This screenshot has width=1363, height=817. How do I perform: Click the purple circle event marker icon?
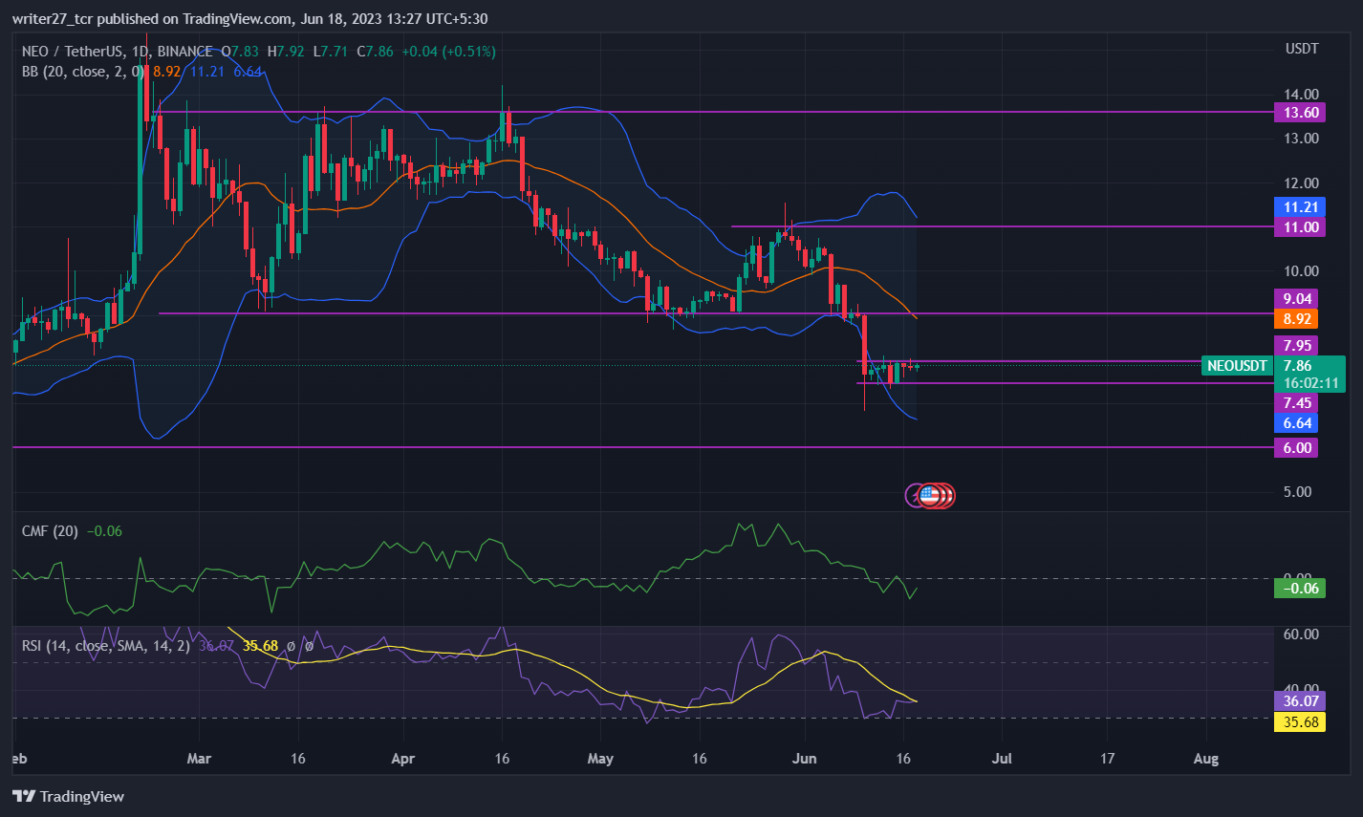(x=914, y=495)
